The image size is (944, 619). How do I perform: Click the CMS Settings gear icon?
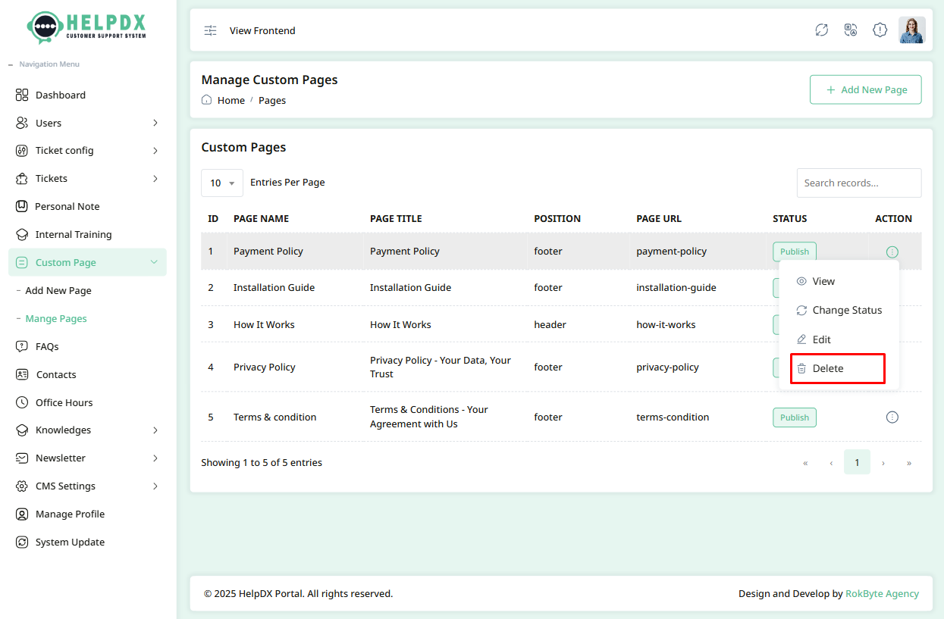22,486
